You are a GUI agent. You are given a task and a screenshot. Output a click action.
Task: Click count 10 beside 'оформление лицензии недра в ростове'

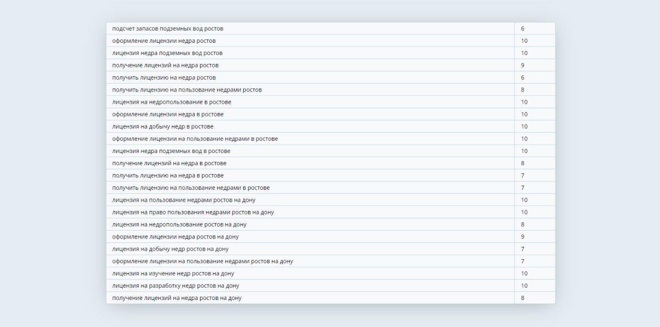[x=524, y=115]
